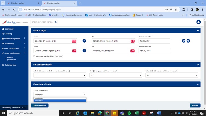
Task: Check My dates are flexible option
Action: (x=34, y=56)
